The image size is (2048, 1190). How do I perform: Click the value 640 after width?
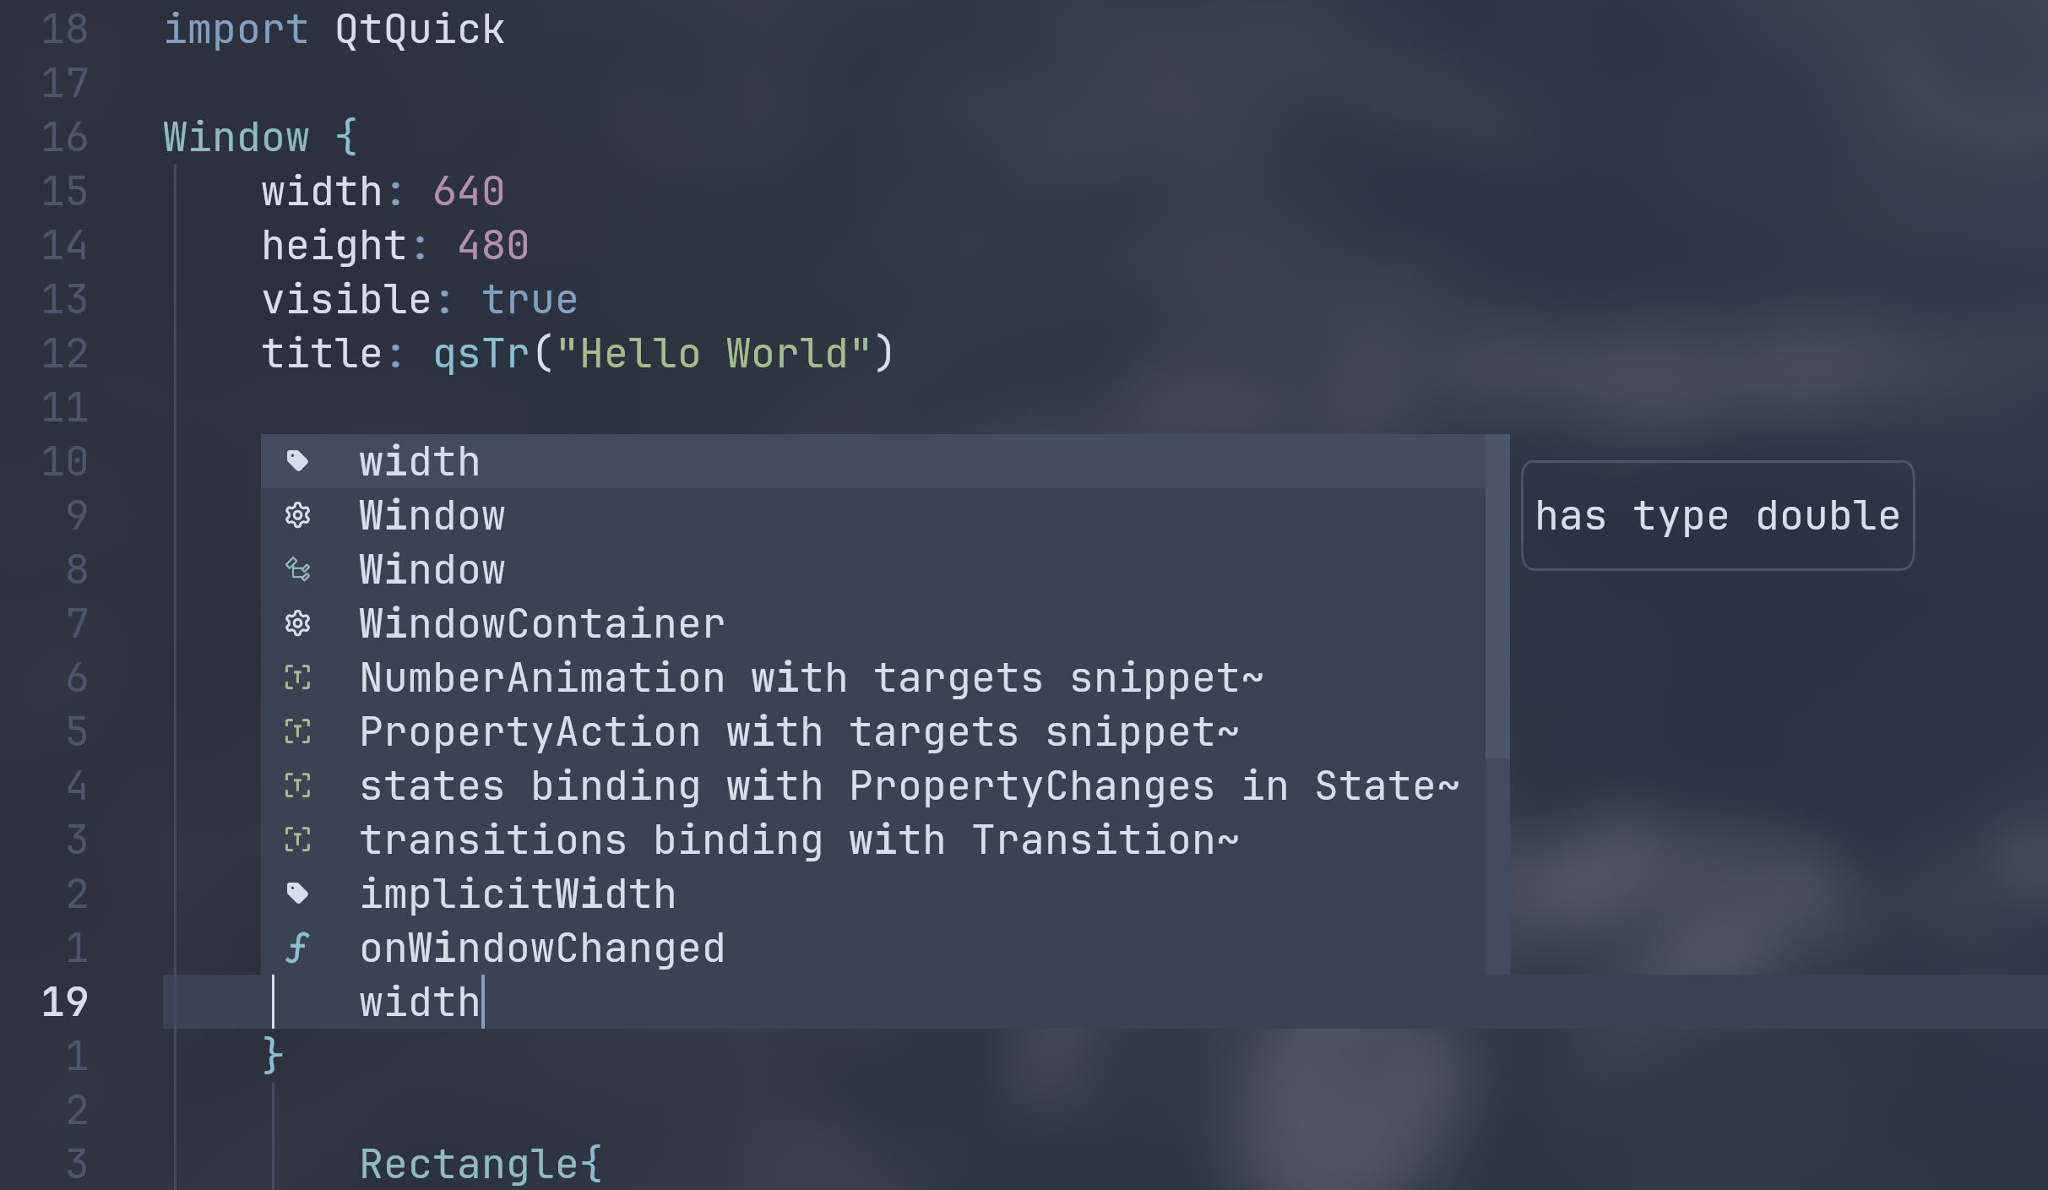[x=469, y=192]
